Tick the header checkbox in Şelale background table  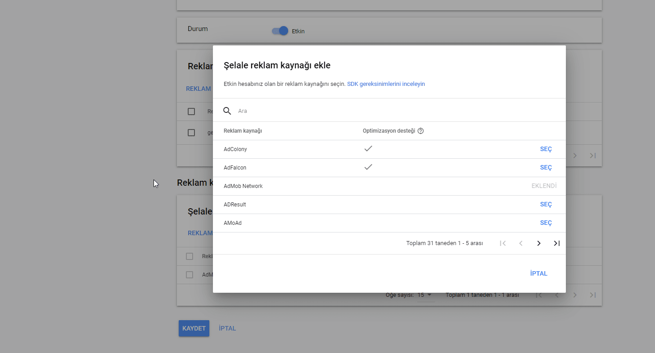tap(190, 256)
